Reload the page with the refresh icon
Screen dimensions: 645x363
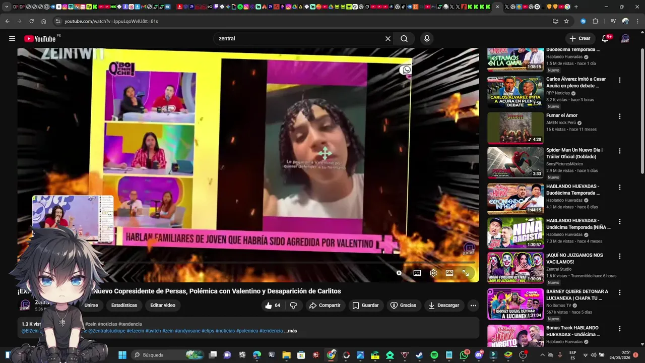(x=31, y=21)
